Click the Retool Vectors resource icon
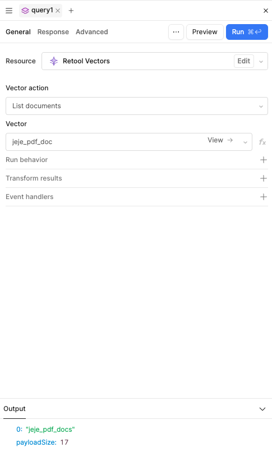Image resolution: width=272 pixels, height=457 pixels. (54, 61)
